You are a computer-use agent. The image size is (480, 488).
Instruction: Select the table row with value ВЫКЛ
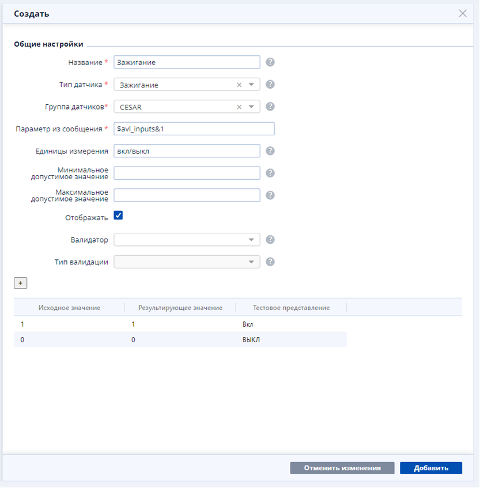click(x=180, y=339)
